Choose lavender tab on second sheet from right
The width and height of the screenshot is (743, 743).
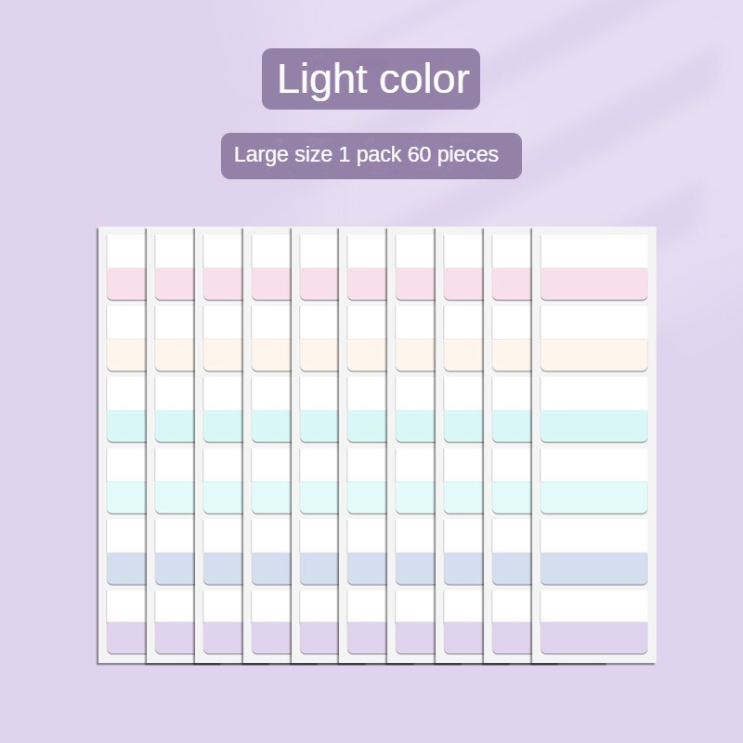(511, 637)
